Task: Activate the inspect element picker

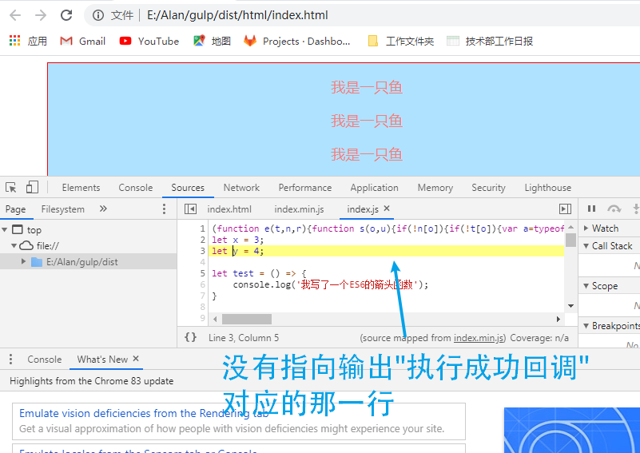Action: (x=11, y=187)
